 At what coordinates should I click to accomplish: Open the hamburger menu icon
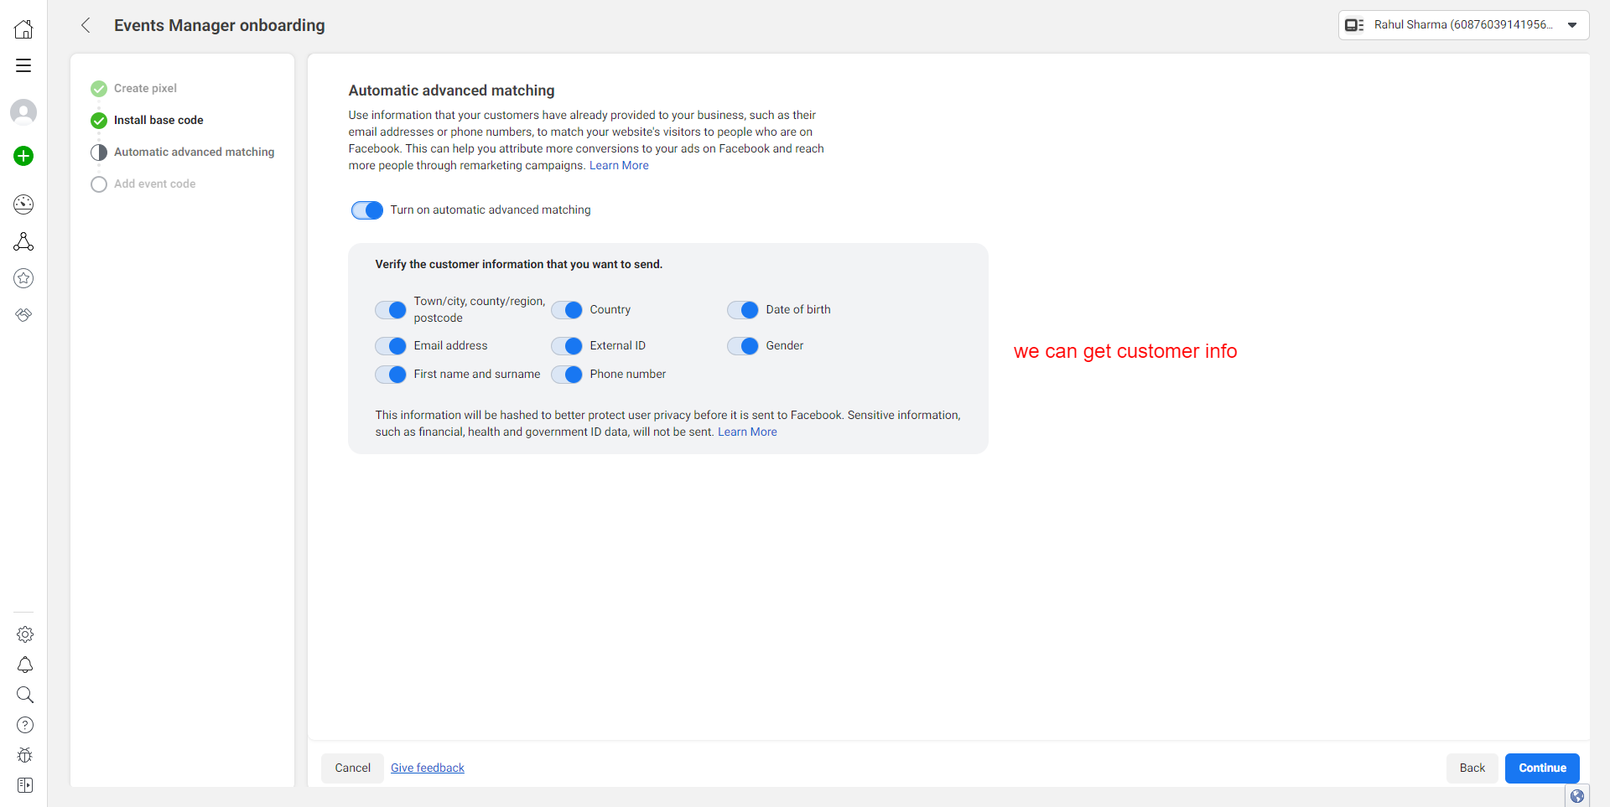pyautogui.click(x=23, y=65)
